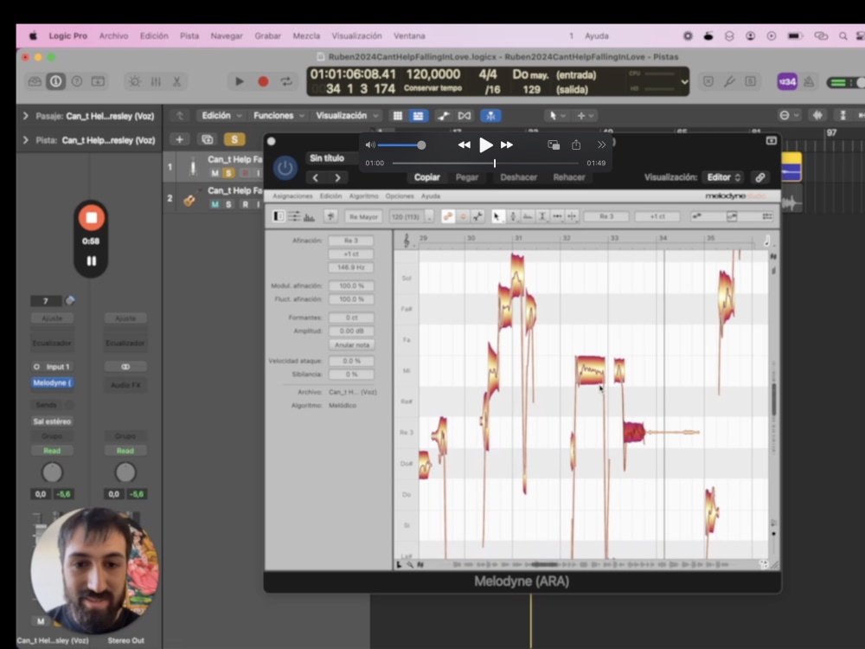
Task: Open the Quick Help question mark
Action: tap(77, 81)
